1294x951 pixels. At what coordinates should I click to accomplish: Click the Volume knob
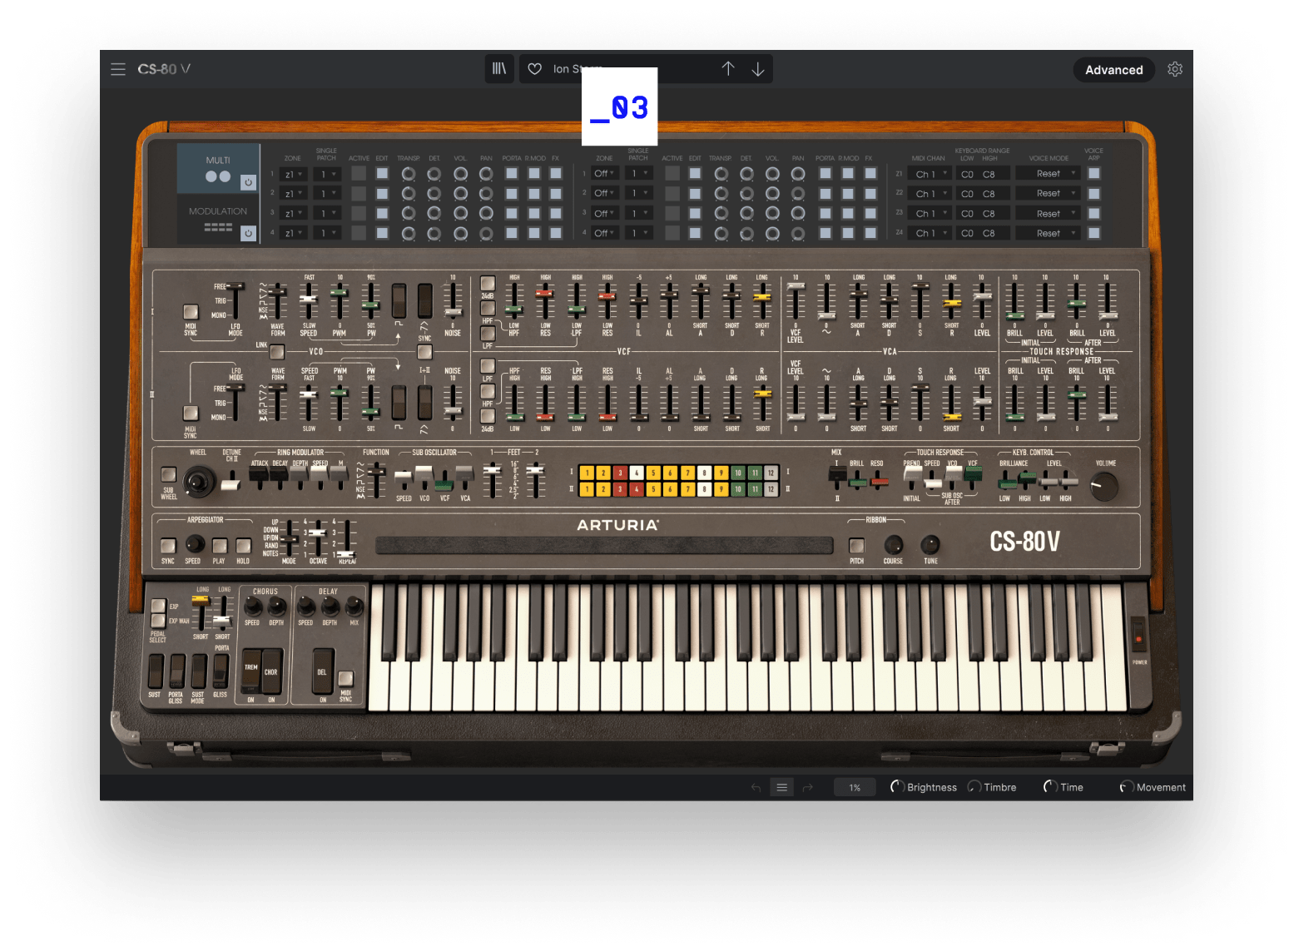click(1104, 486)
